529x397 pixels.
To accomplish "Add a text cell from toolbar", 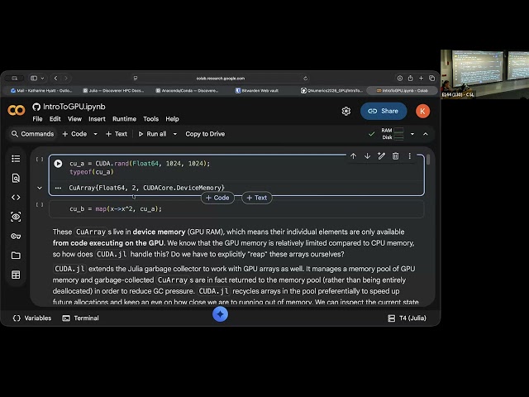I will 117,134.
